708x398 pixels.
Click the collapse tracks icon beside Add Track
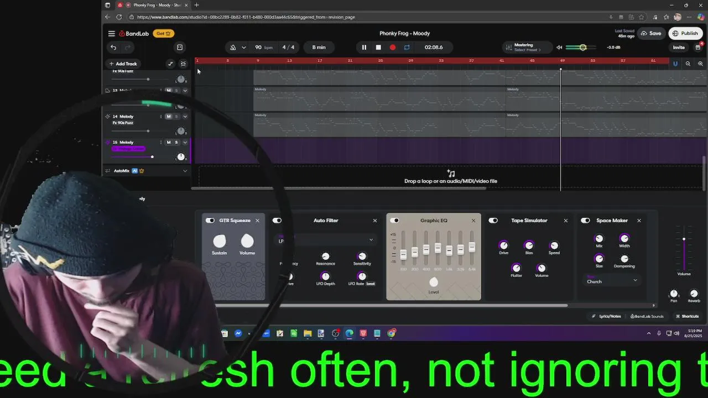pyautogui.click(x=183, y=64)
